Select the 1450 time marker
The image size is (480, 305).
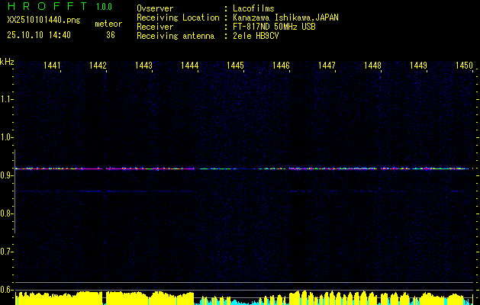tap(464, 66)
